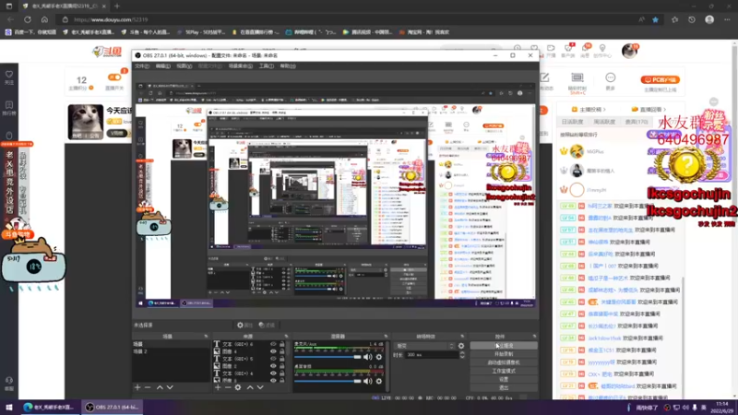Move source up with the Sources up arrow
The height and width of the screenshot is (415, 738).
[250, 387]
